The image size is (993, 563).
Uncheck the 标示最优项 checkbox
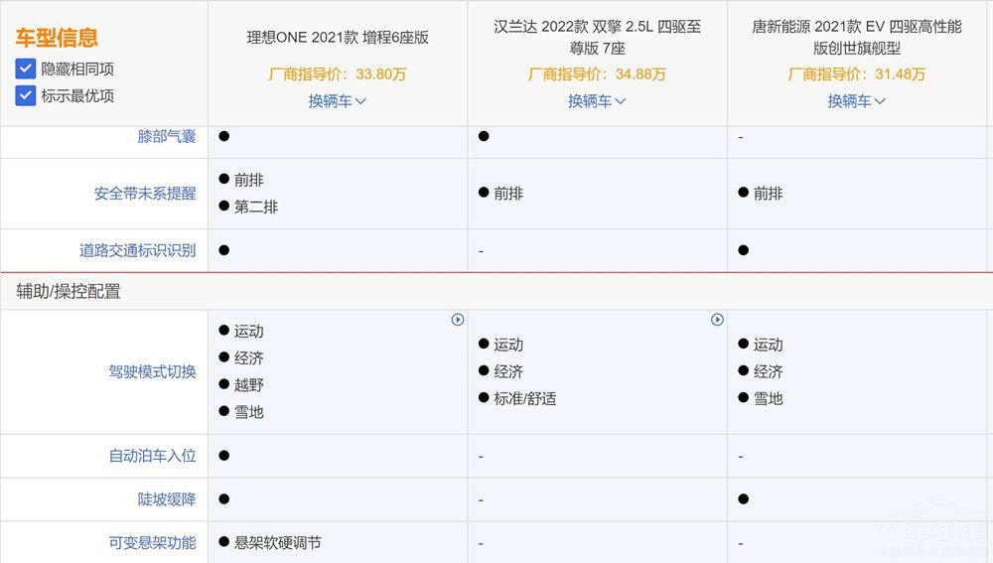click(x=26, y=96)
